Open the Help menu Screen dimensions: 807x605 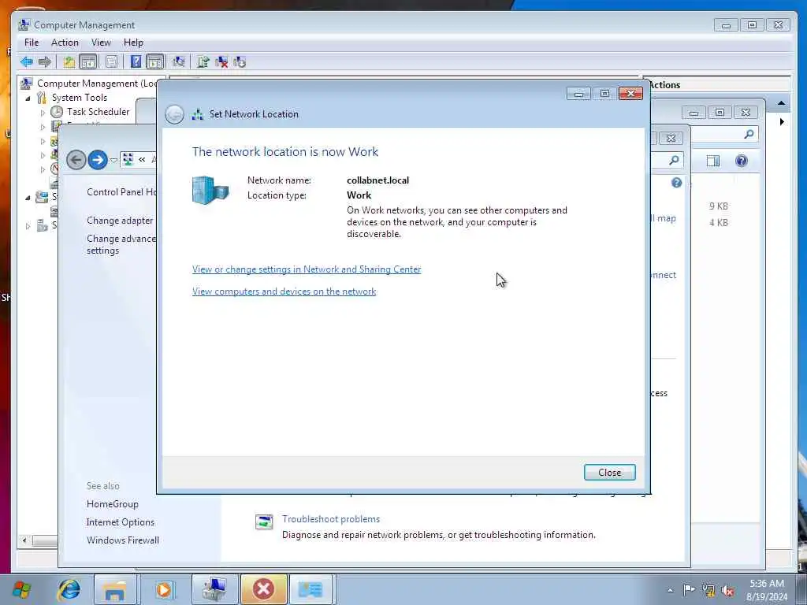tap(133, 43)
